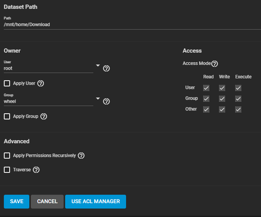
Task: Click the help icon next to Apply User
Action: click(41, 83)
